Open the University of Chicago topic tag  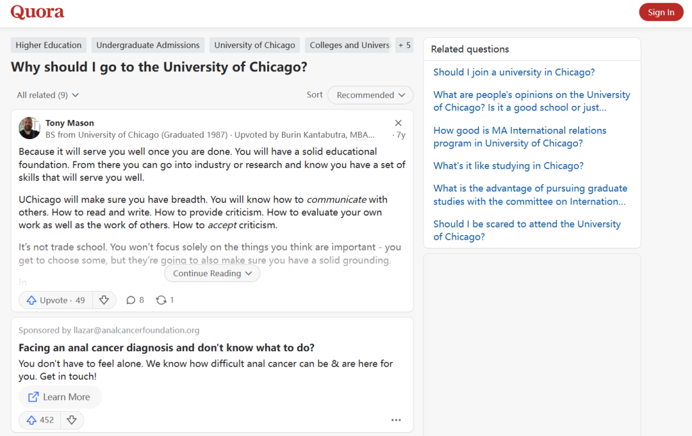(254, 45)
